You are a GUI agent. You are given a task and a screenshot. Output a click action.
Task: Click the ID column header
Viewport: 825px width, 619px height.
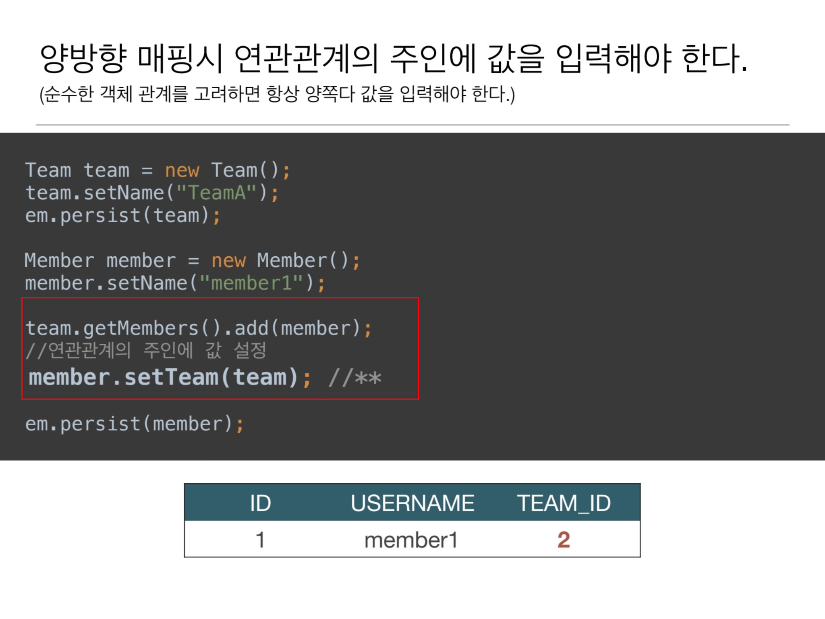coord(260,503)
